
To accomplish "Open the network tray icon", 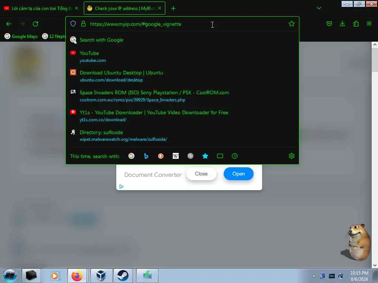I will pyautogui.click(x=332, y=276).
